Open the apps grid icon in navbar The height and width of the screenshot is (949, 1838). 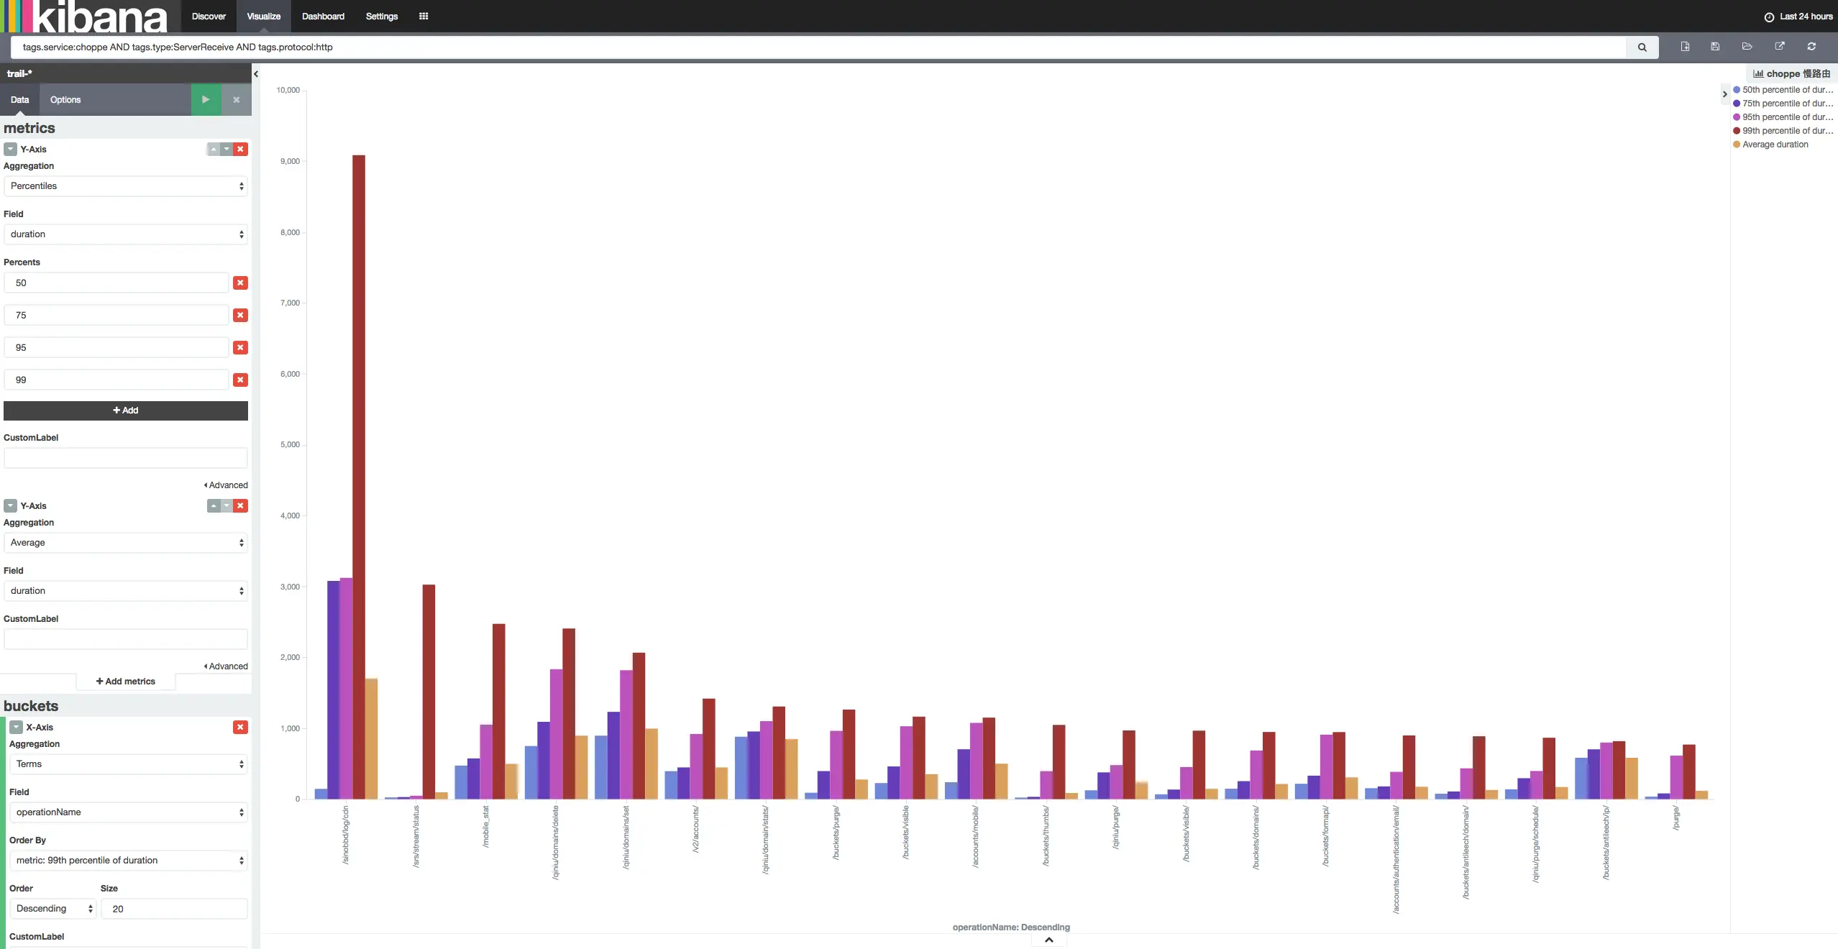[x=424, y=17]
